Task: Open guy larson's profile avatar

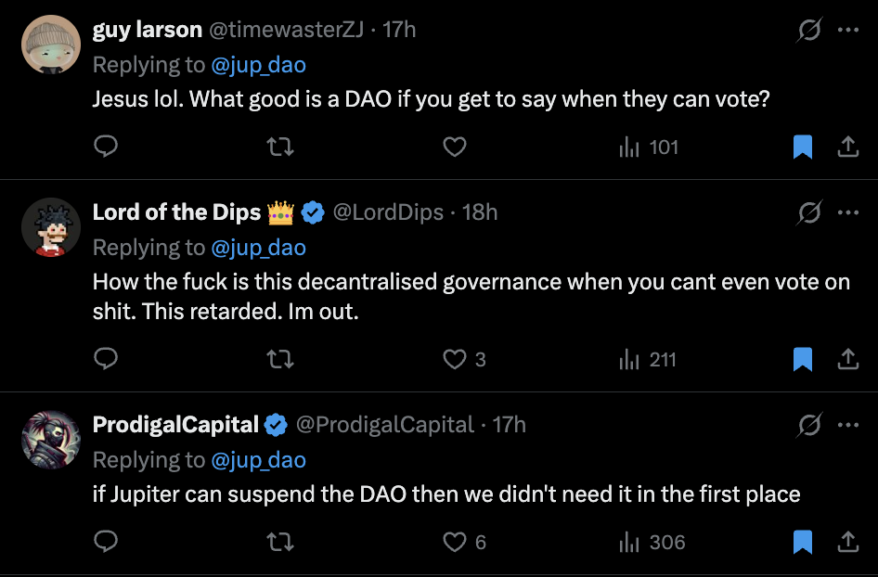Action: pos(51,44)
